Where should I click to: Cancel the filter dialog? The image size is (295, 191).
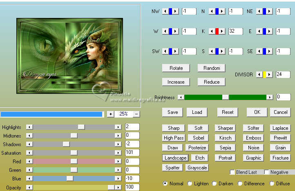point(280,112)
